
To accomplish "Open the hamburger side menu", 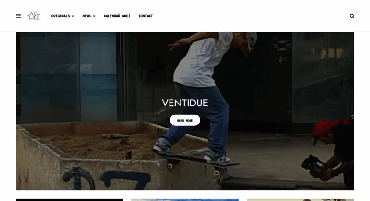I will [x=19, y=16].
